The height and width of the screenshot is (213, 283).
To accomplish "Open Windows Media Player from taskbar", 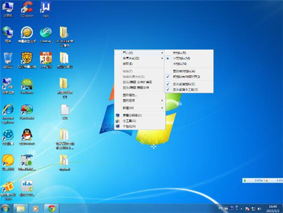I will [36, 208].
